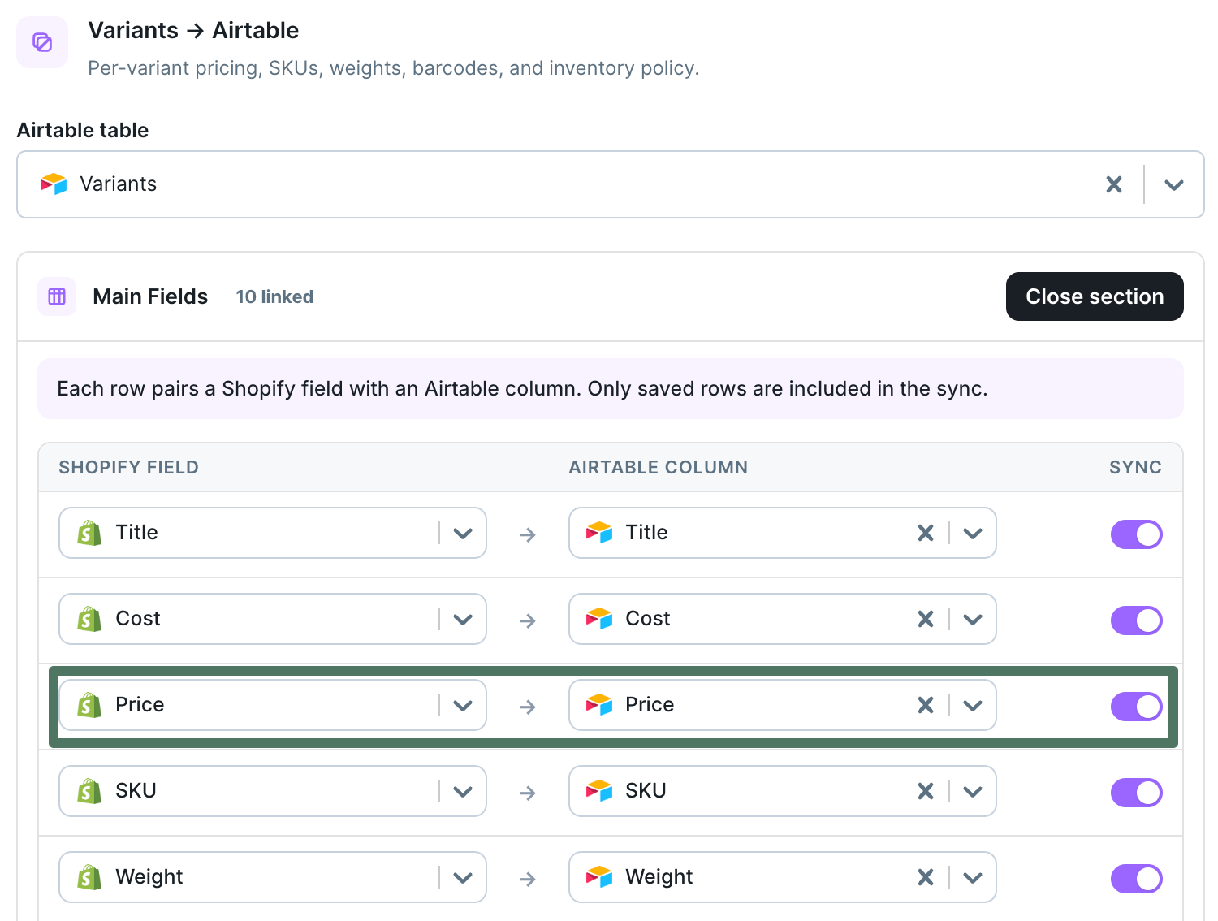The height and width of the screenshot is (921, 1218).
Task: Click the Shopify bag icon beside Weight
Action: coord(89,877)
